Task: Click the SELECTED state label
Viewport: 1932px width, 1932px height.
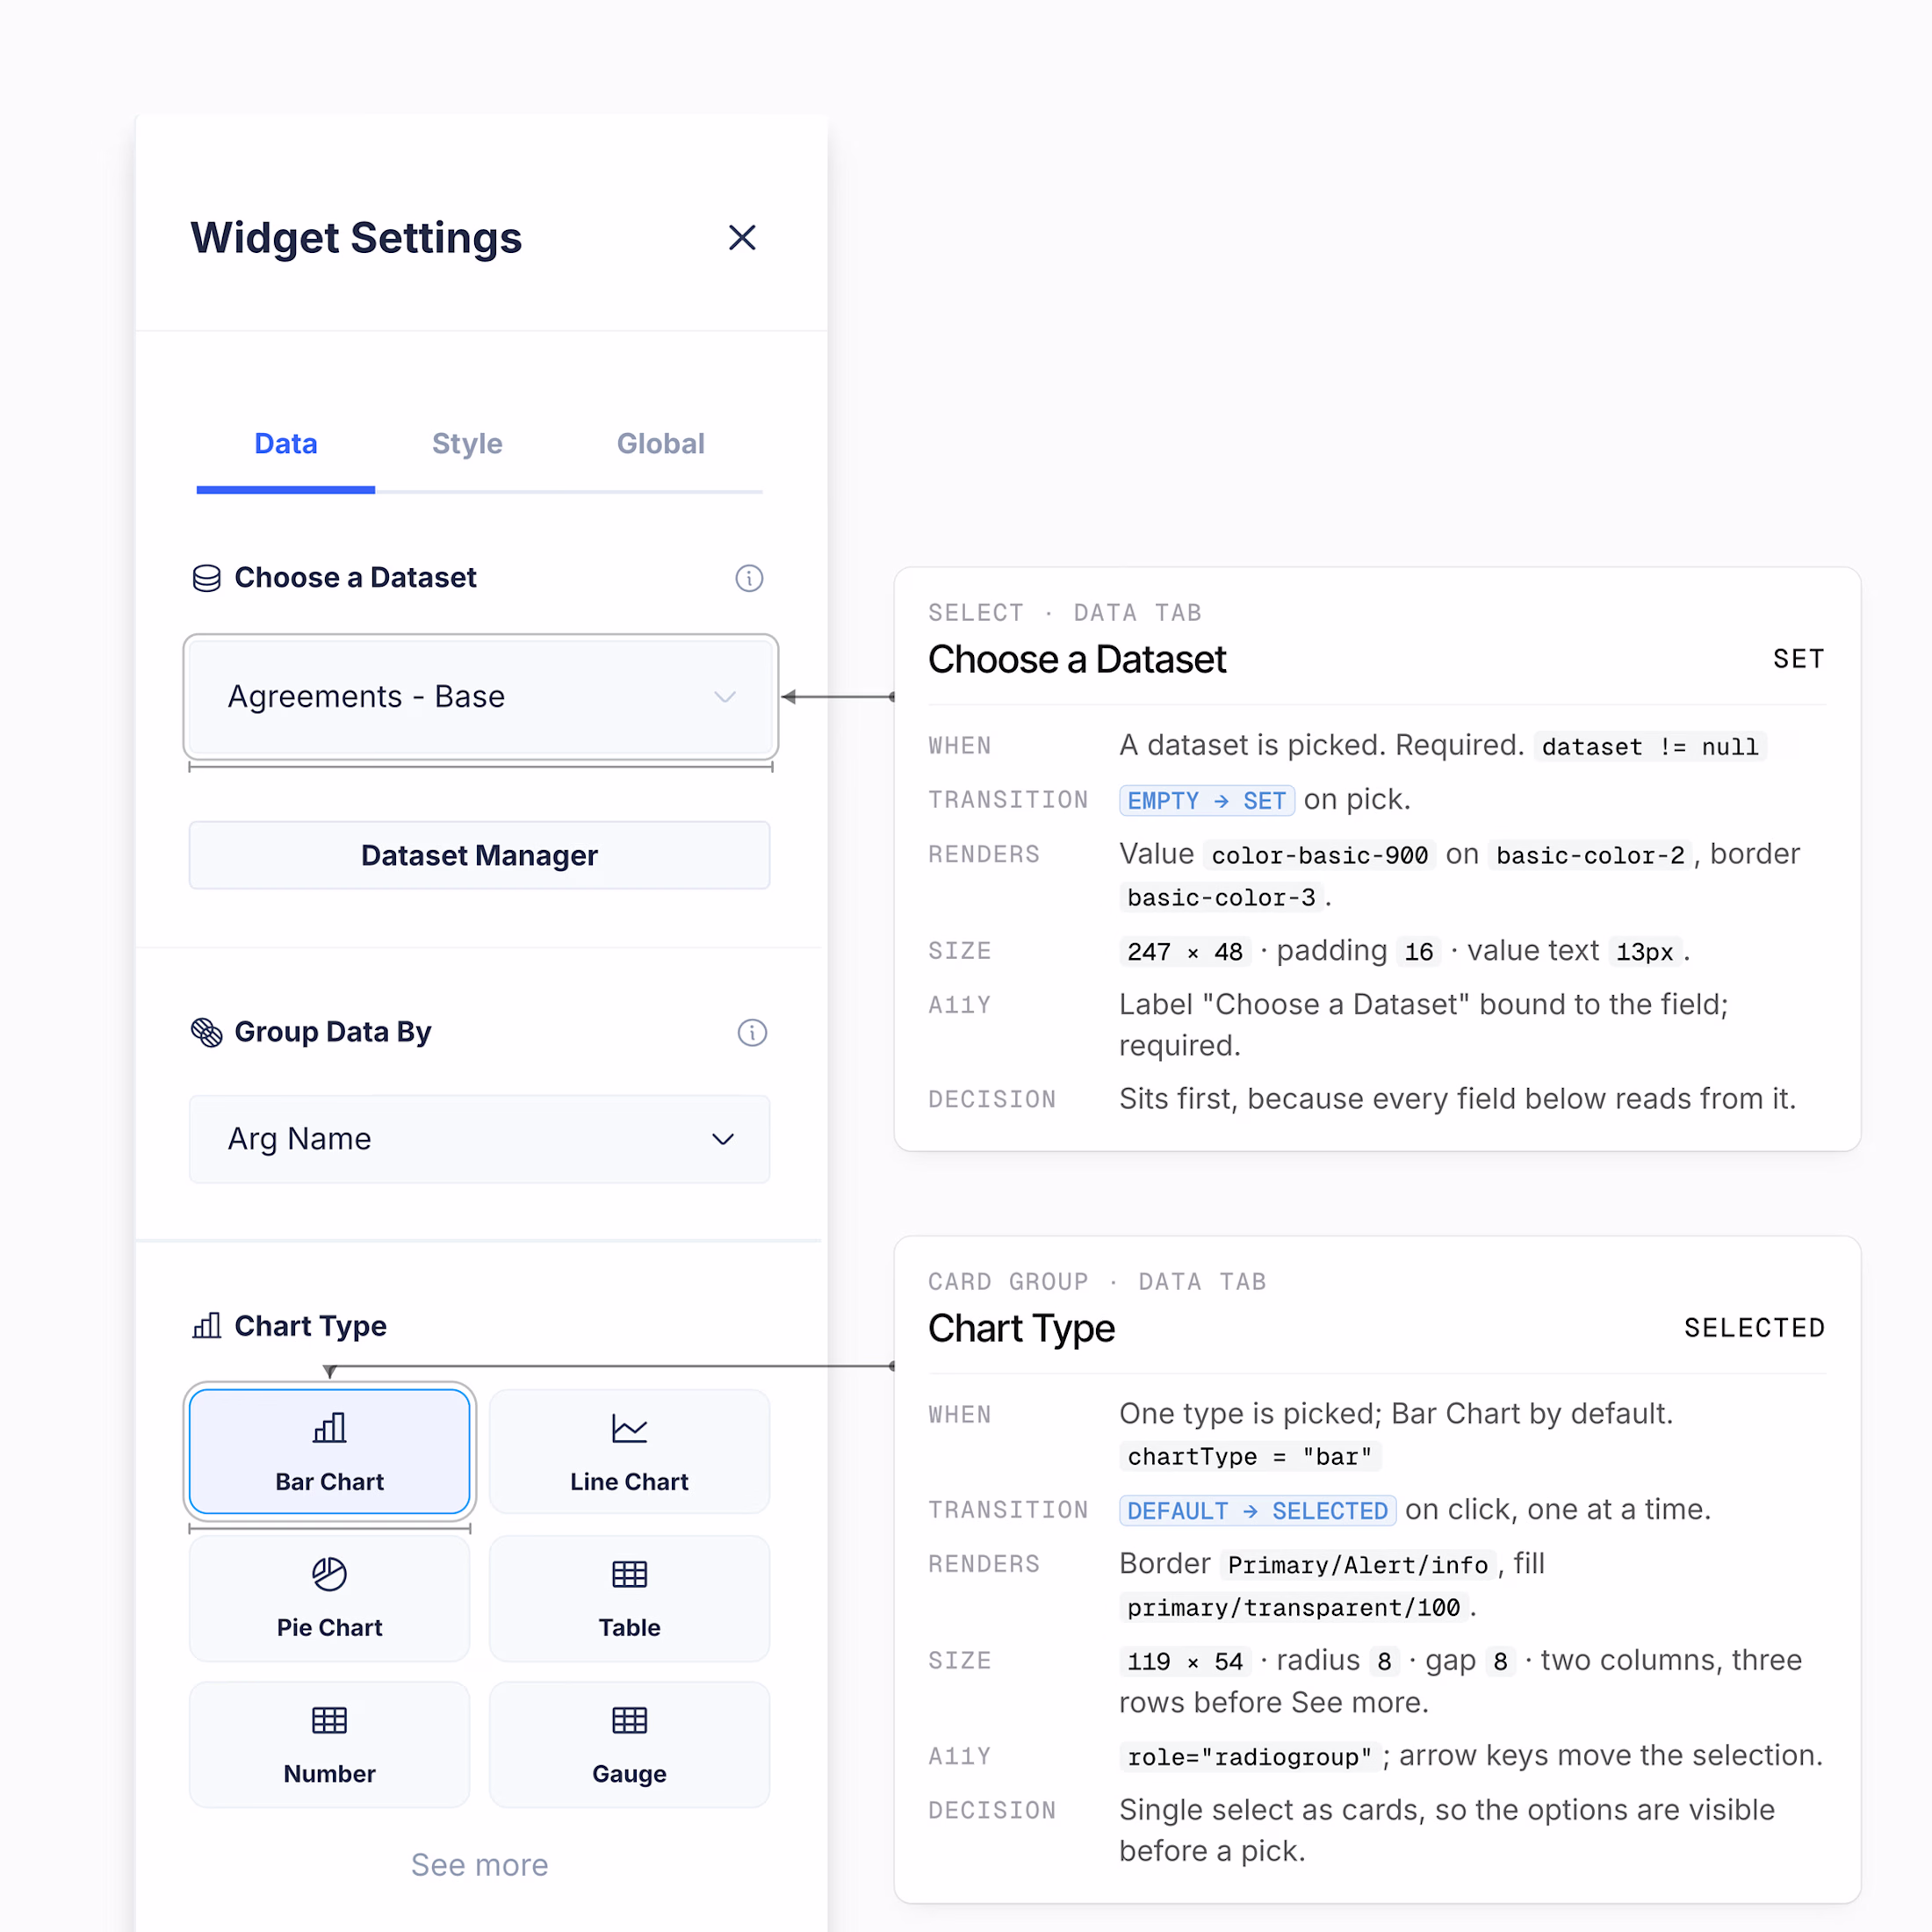Action: point(1755,1328)
